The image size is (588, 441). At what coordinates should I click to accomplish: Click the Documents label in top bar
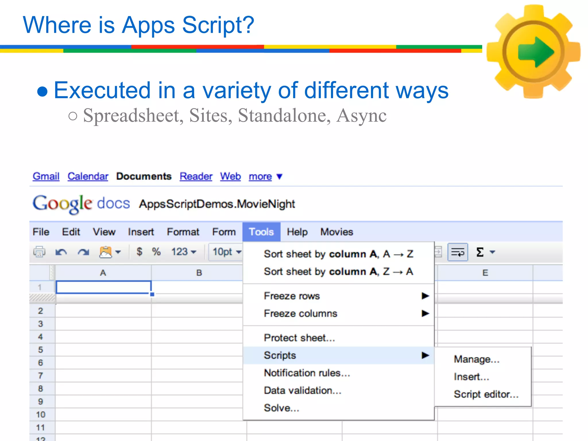point(144,176)
